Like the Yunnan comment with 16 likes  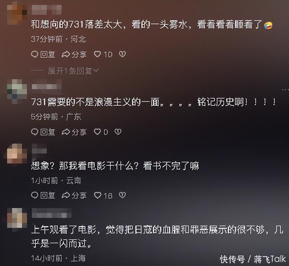click(98, 195)
